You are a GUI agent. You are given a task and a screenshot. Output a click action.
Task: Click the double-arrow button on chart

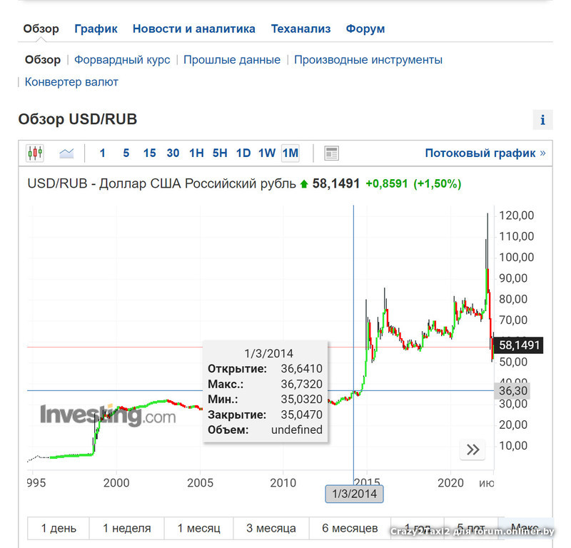point(473,450)
